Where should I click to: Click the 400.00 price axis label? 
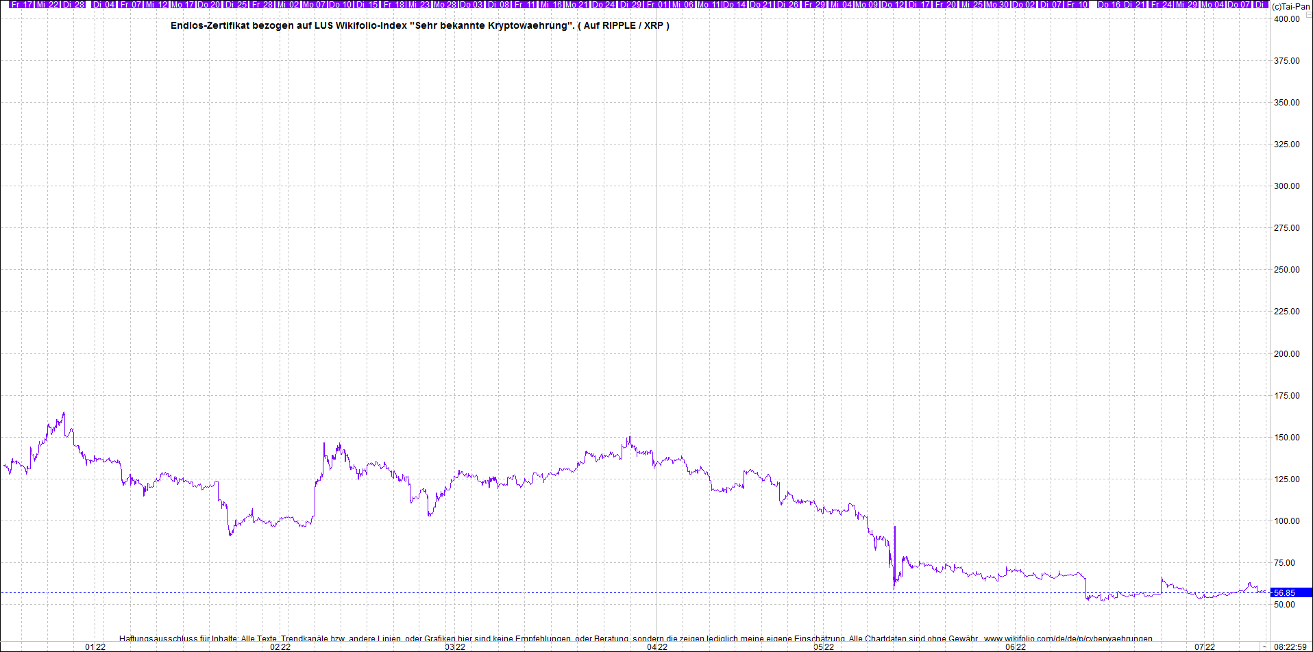(x=1286, y=19)
